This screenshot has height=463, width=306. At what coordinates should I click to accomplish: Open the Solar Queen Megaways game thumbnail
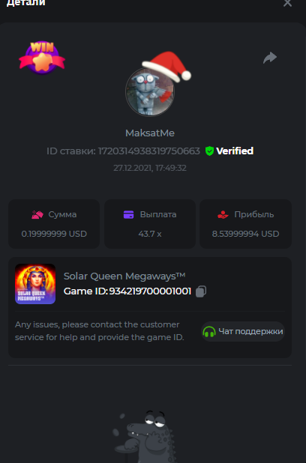(x=35, y=284)
